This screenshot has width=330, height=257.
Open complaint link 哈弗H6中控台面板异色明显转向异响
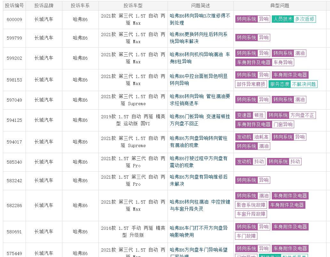tap(199, 80)
